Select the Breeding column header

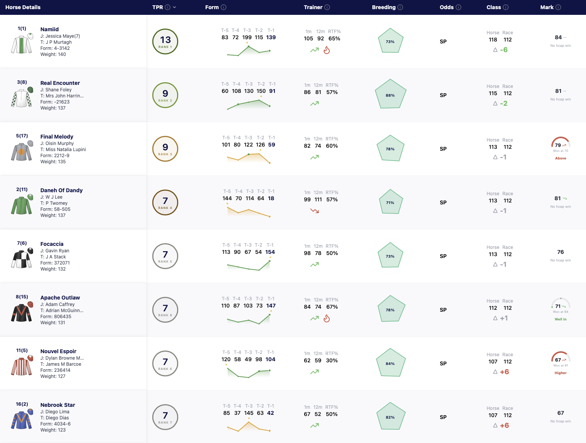coord(384,7)
